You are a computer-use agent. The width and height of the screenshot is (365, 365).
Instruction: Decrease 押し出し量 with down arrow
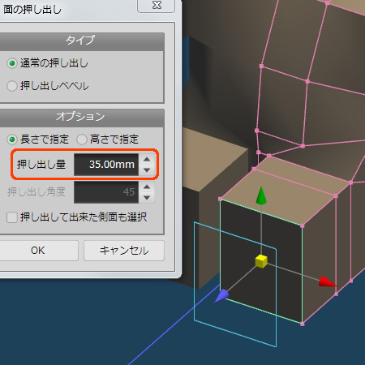(147, 170)
